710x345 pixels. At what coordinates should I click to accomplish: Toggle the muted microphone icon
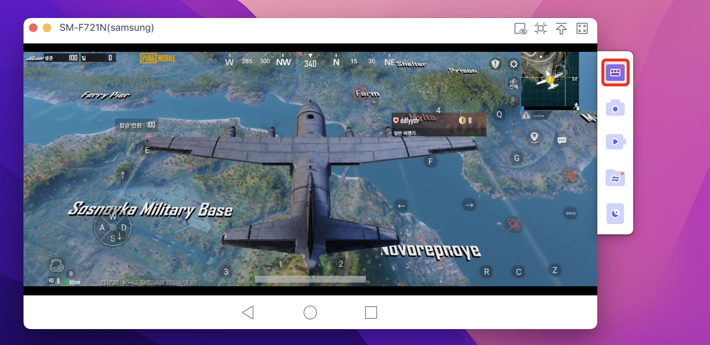click(514, 101)
